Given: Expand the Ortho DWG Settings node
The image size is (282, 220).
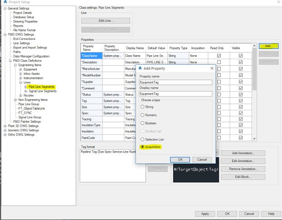Looking at the screenshot, I should coord(5,135).
